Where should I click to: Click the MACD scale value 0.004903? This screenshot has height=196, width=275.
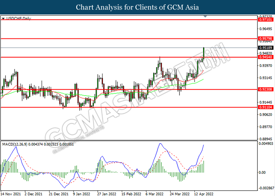pyautogui.click(x=266, y=143)
